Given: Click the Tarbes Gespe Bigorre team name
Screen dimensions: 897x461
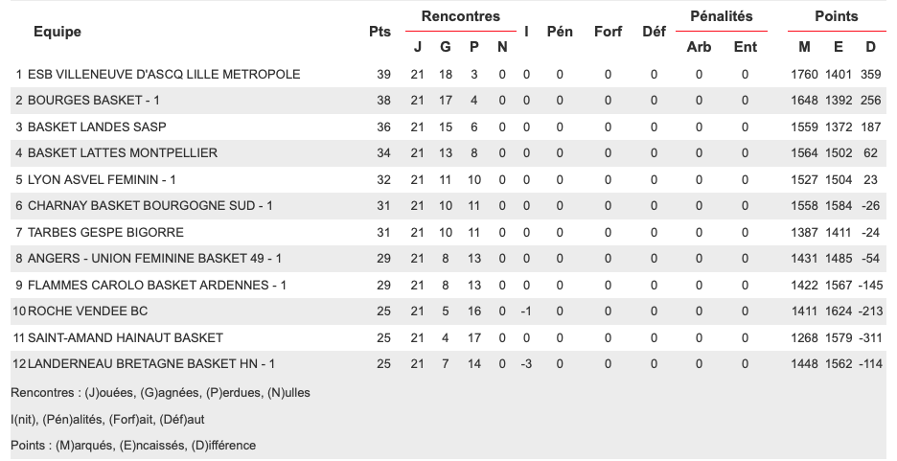Looking at the screenshot, I should pos(105,233).
